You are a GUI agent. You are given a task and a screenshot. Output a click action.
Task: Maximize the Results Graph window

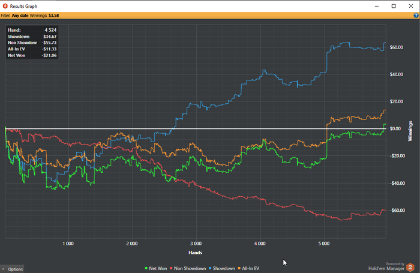pos(394,6)
